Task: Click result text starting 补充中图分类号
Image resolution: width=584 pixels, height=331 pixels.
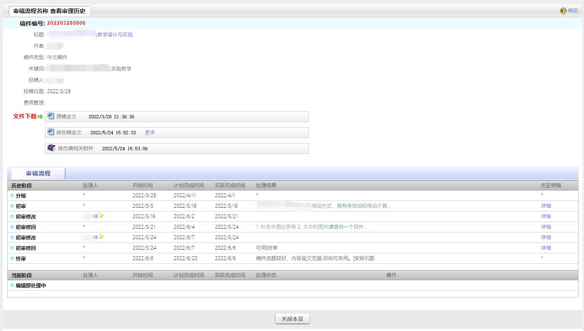Action: tap(311, 227)
